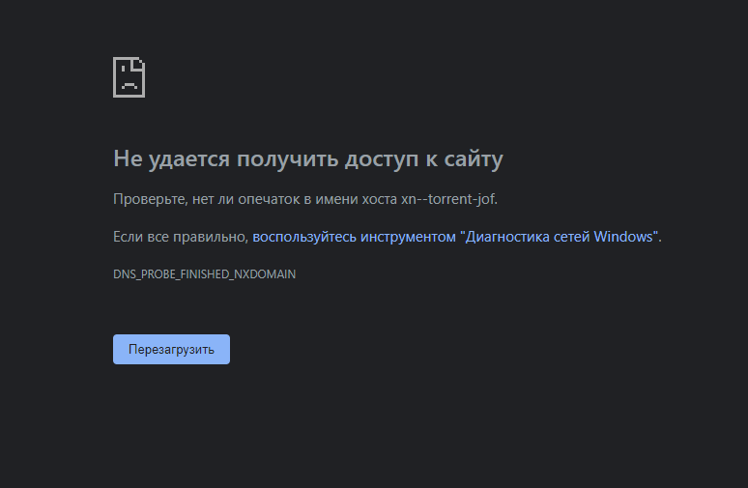Click the heading "Не удается получить доступ к сайту"
Screen dimensions: 748x488
[307, 158]
